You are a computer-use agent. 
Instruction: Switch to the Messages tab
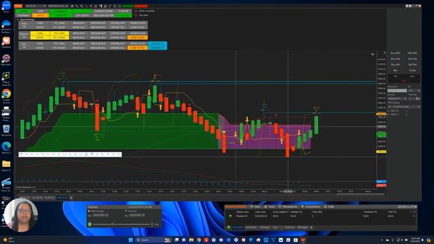(302, 228)
